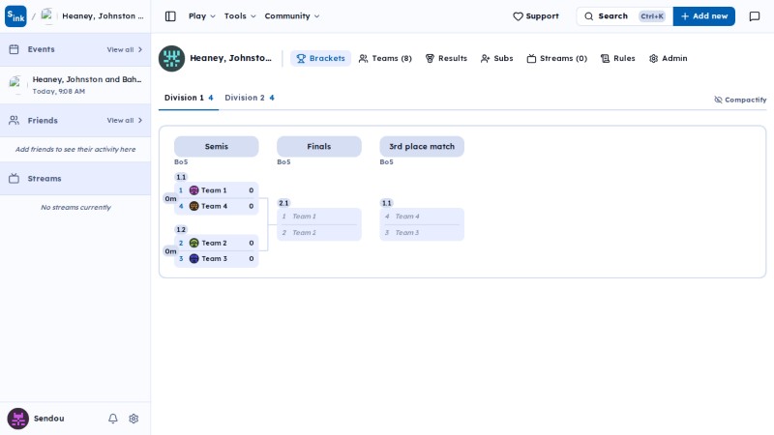Click Team 4 avatar in match 1.1

[194, 206]
